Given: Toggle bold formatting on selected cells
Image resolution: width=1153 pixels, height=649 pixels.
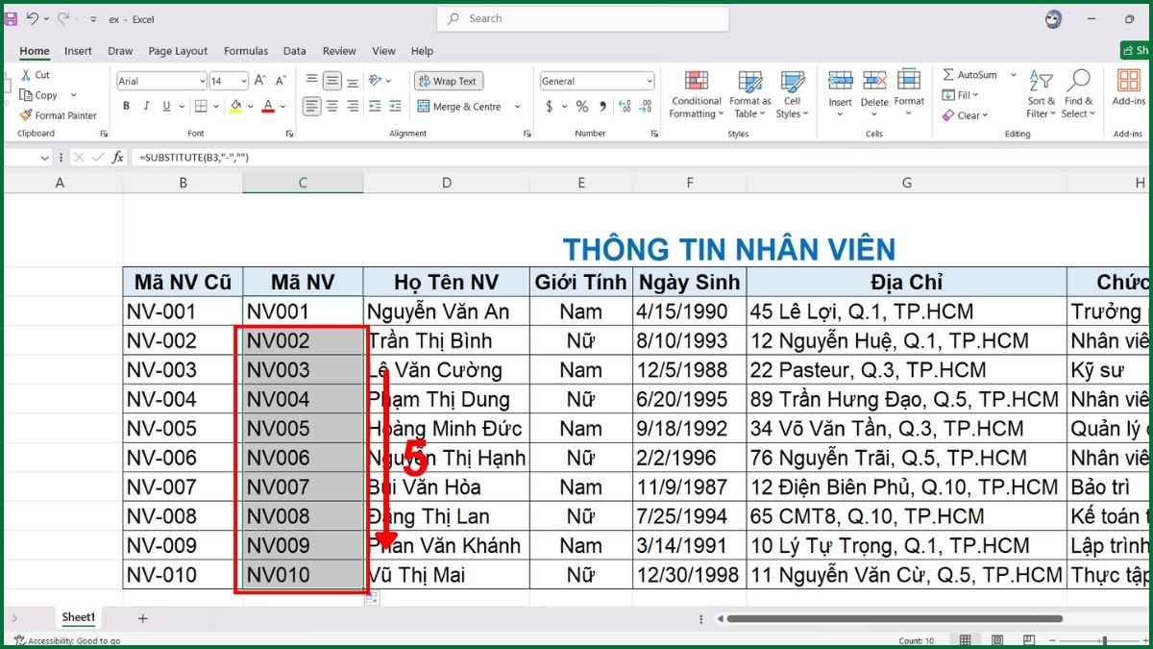Looking at the screenshot, I should click(x=125, y=107).
